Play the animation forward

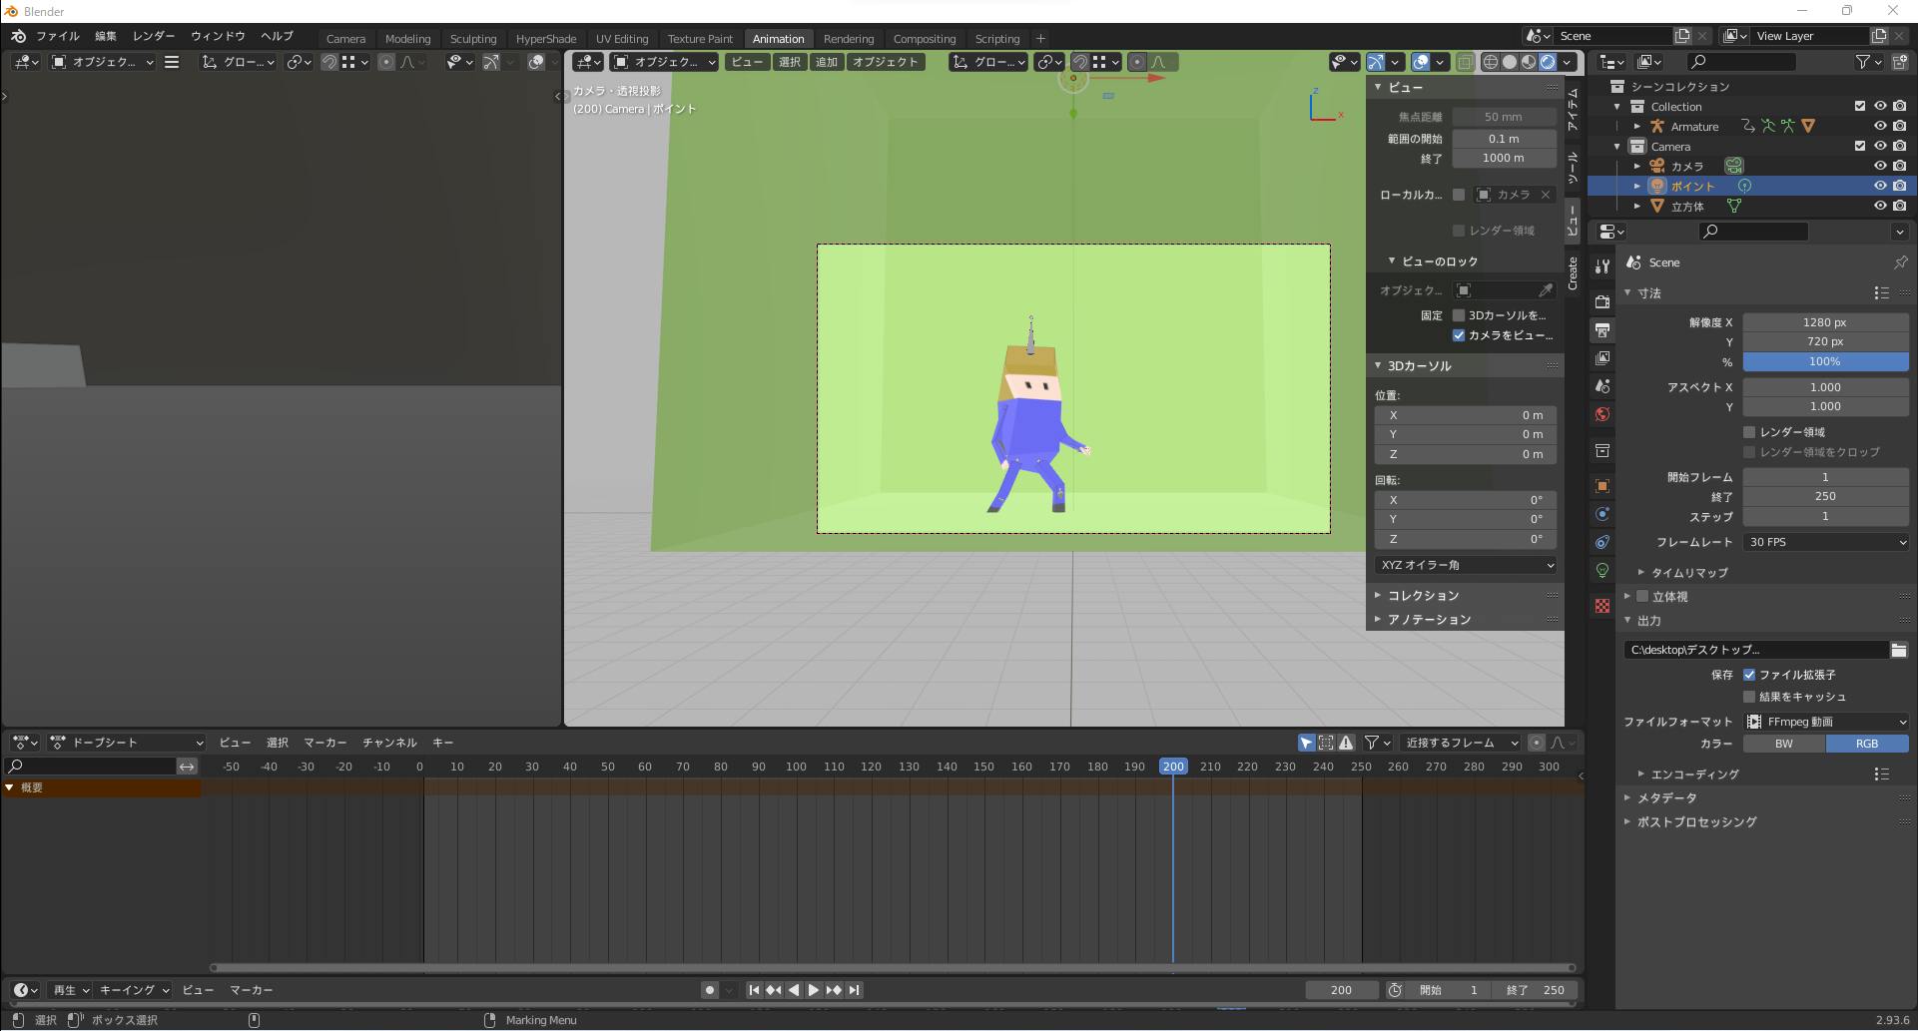(814, 990)
